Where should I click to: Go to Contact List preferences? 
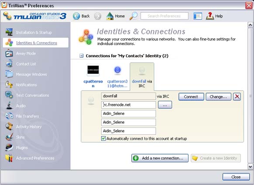point(26,64)
